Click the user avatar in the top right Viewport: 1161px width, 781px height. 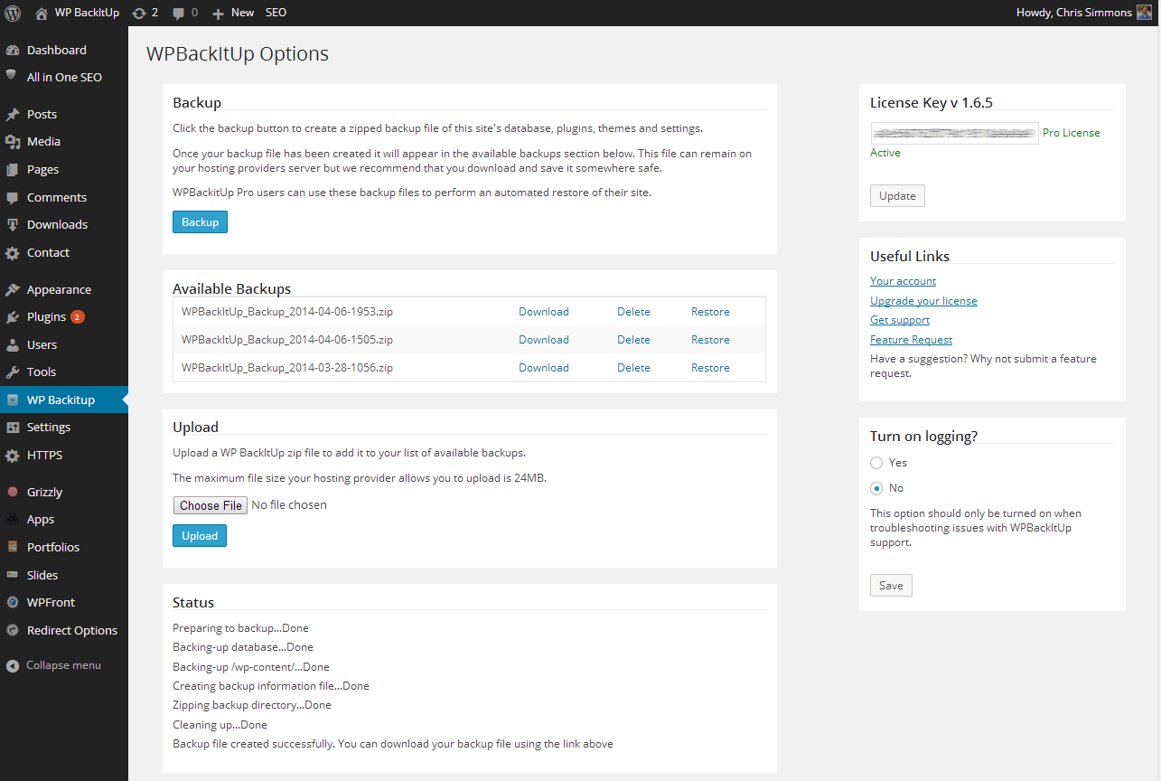(x=1144, y=13)
